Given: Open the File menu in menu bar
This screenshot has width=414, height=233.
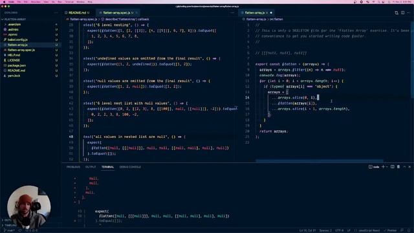Looking at the screenshot, I should point(19,2).
